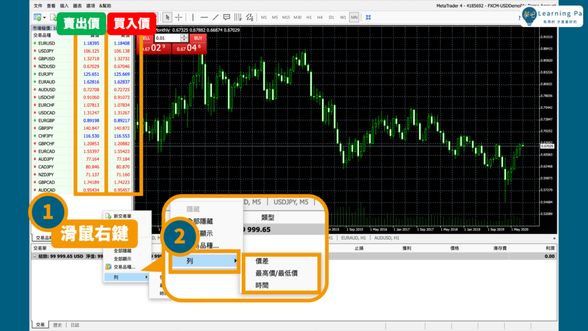
Task: Click the 止損 column header
Action: coord(359,248)
